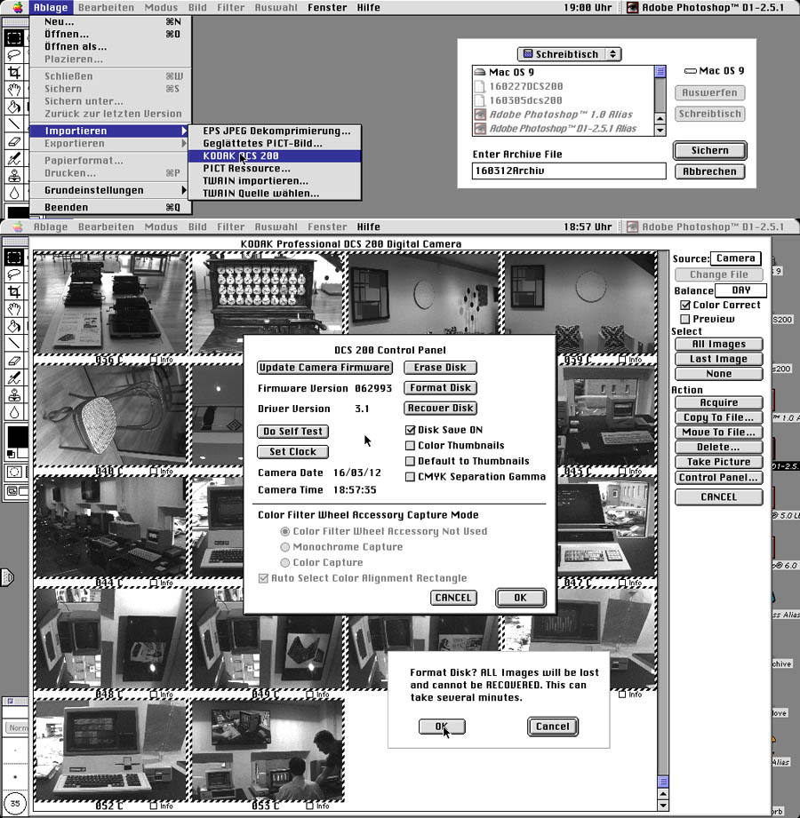
Task: Open the Schreibtisch folder pop-up in save dialog
Action: [x=569, y=54]
